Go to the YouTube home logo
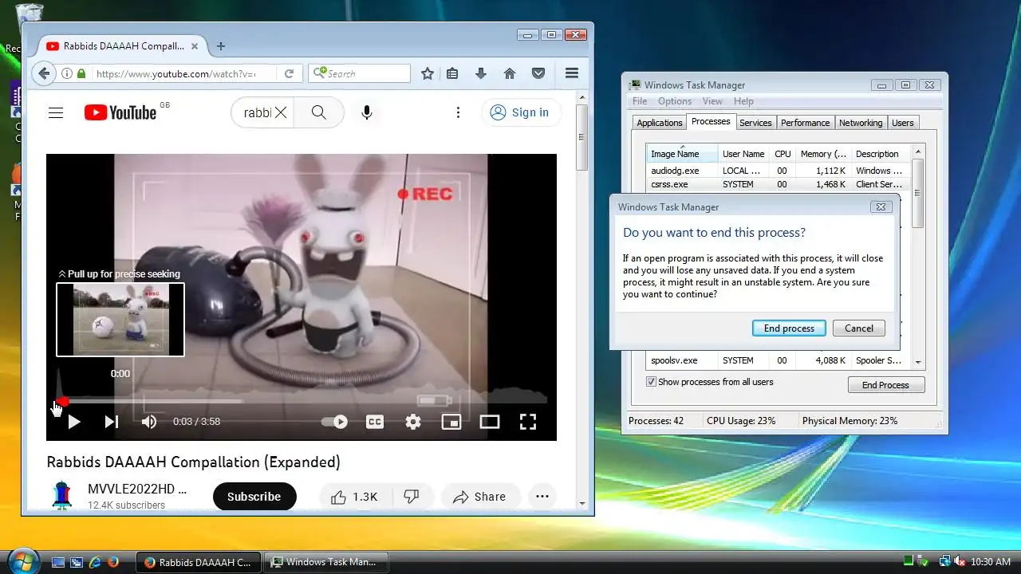The height and width of the screenshot is (574, 1021). point(120,112)
